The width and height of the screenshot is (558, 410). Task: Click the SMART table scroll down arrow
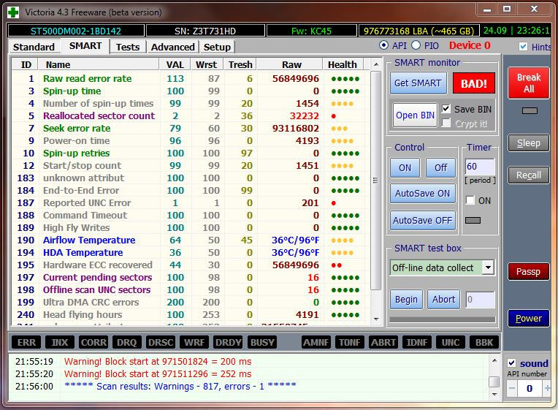(376, 319)
